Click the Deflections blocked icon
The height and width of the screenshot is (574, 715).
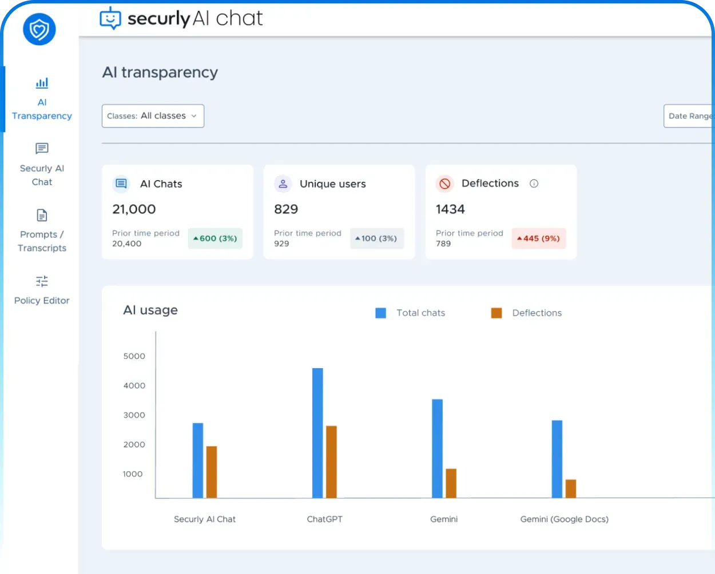click(445, 184)
